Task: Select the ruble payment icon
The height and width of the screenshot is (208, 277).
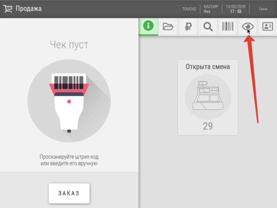Action: [188, 26]
